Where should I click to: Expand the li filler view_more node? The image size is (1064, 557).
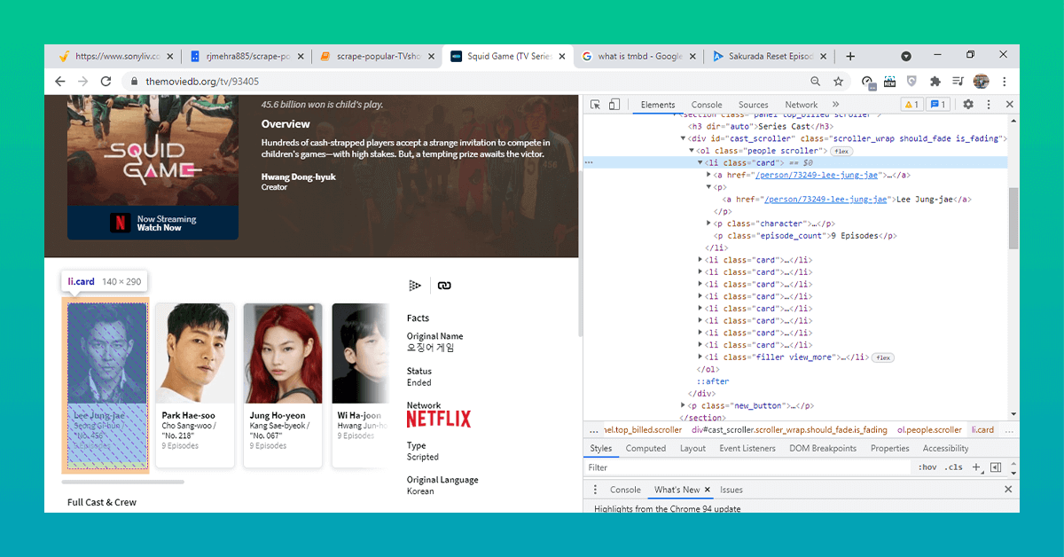(x=700, y=357)
